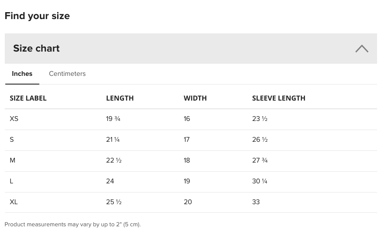Select the L size row label

(x=11, y=181)
